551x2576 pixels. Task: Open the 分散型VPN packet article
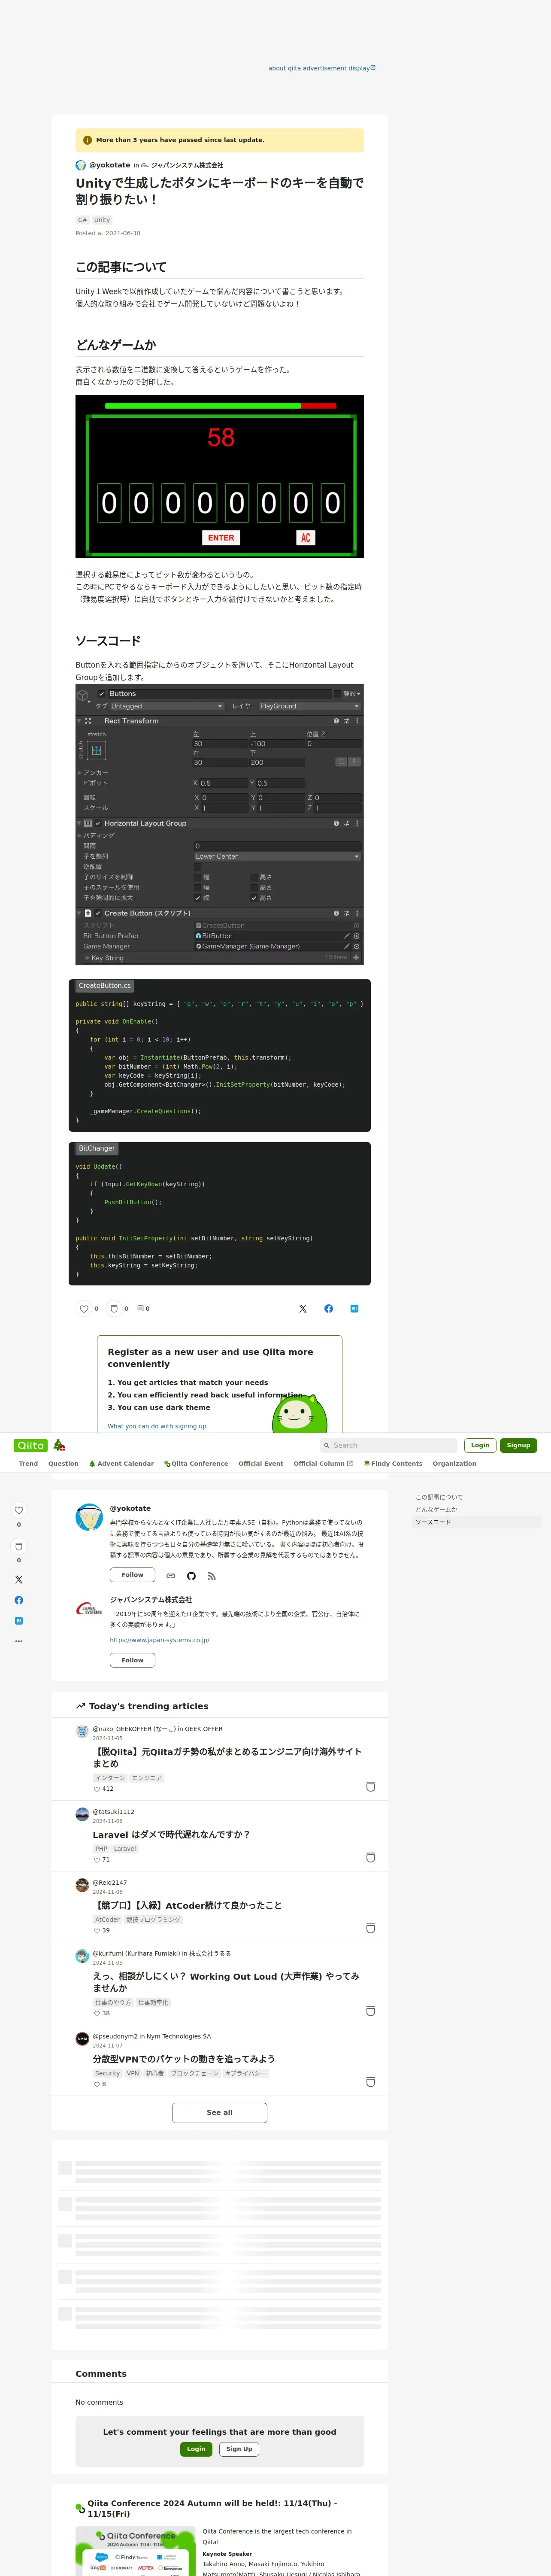point(184,2059)
